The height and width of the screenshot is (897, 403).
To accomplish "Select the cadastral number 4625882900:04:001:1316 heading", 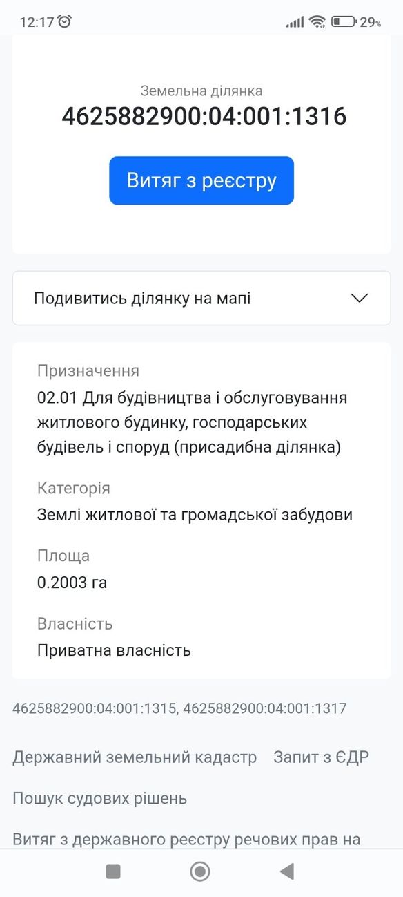I will click(204, 116).
